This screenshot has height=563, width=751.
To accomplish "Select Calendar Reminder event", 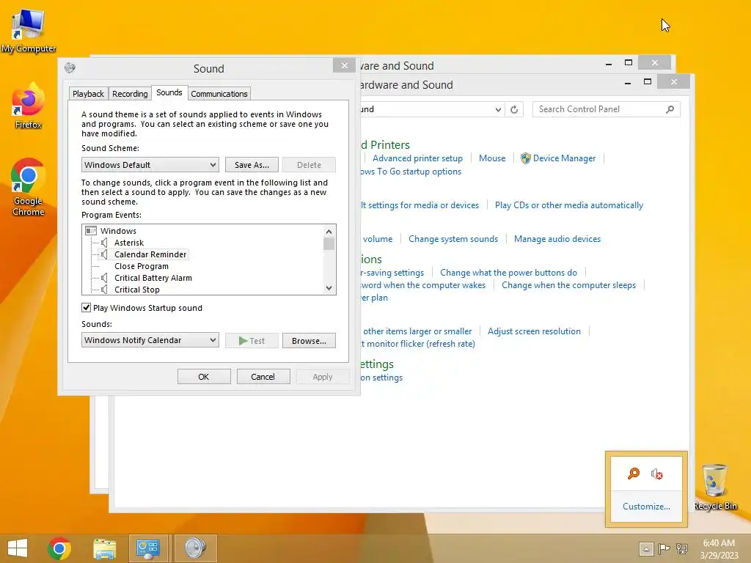I will click(150, 254).
